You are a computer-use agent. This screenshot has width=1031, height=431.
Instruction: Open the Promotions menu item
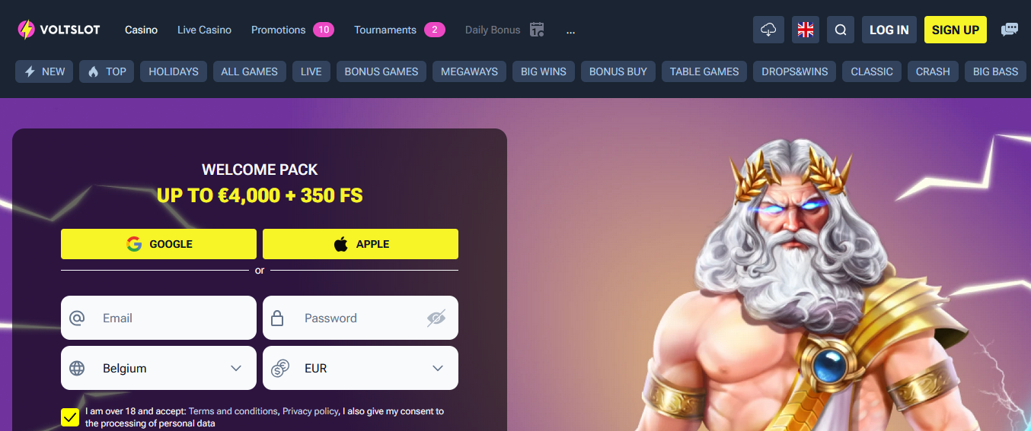pos(278,30)
